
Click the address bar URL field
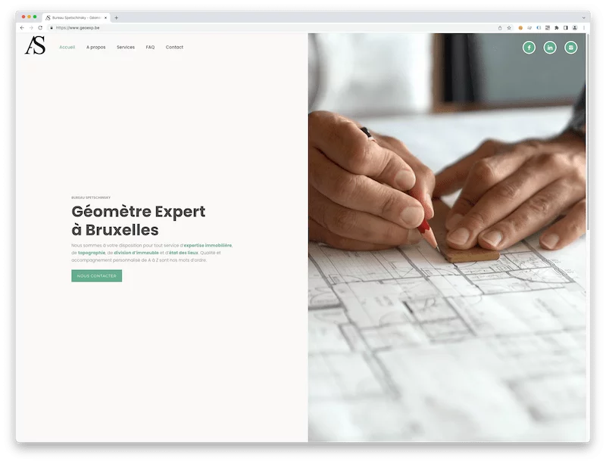pos(270,28)
